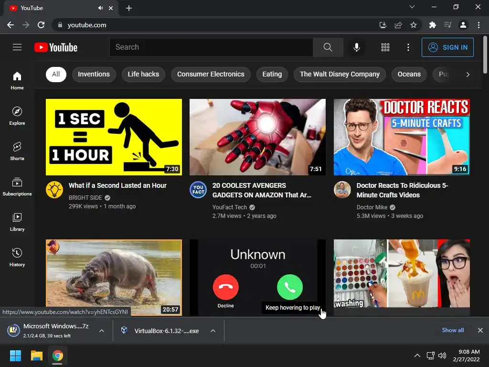Open the 1 SEC = 1 HOUR thumbnail
This screenshot has height=367, width=489.
click(114, 137)
